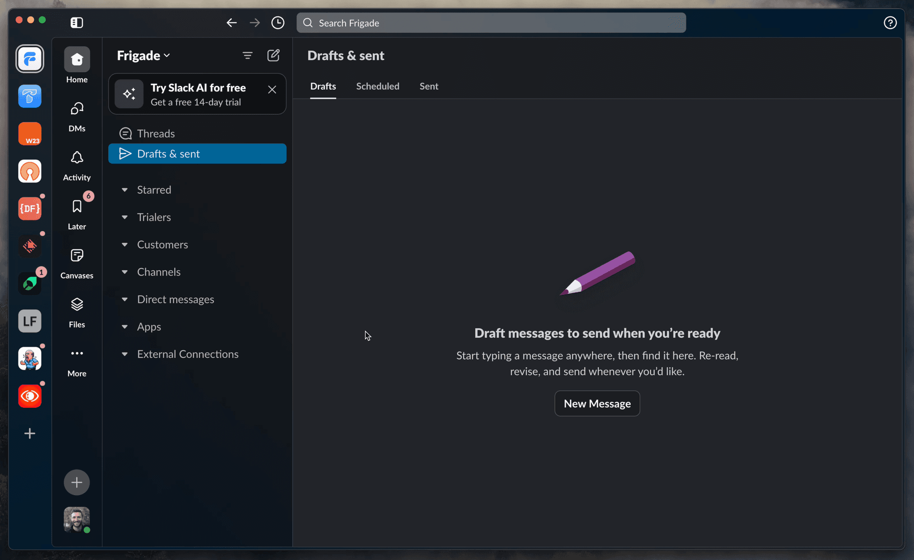This screenshot has height=560, width=914.
Task: Switch to the Sent tab
Action: (x=428, y=87)
